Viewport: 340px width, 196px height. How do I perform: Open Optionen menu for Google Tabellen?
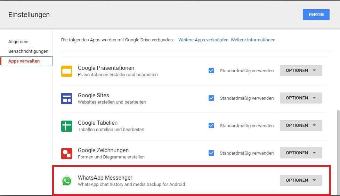[301, 125]
